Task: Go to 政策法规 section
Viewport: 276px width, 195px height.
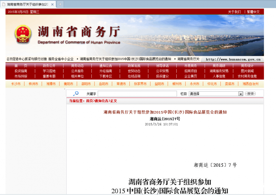Action: coord(134,66)
